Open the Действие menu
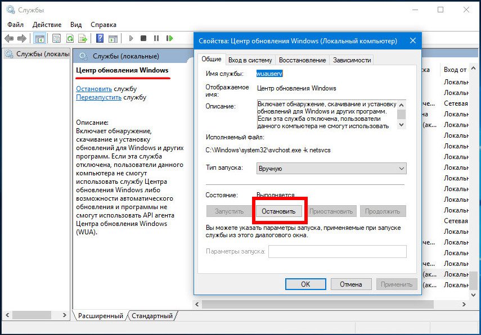481x335 pixels. 47,25
